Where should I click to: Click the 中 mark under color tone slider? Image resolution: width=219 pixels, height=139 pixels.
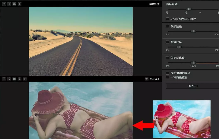point(200,13)
